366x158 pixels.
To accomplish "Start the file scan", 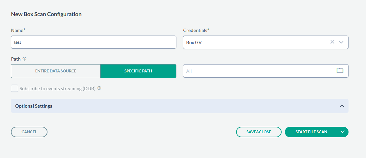I will (311, 132).
